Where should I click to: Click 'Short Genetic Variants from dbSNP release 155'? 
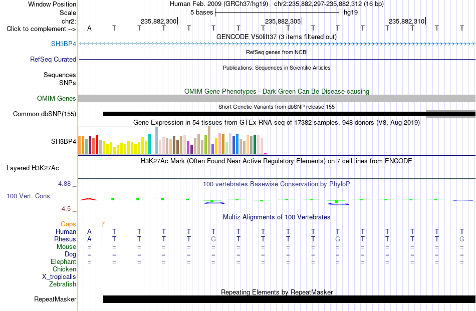(277, 107)
